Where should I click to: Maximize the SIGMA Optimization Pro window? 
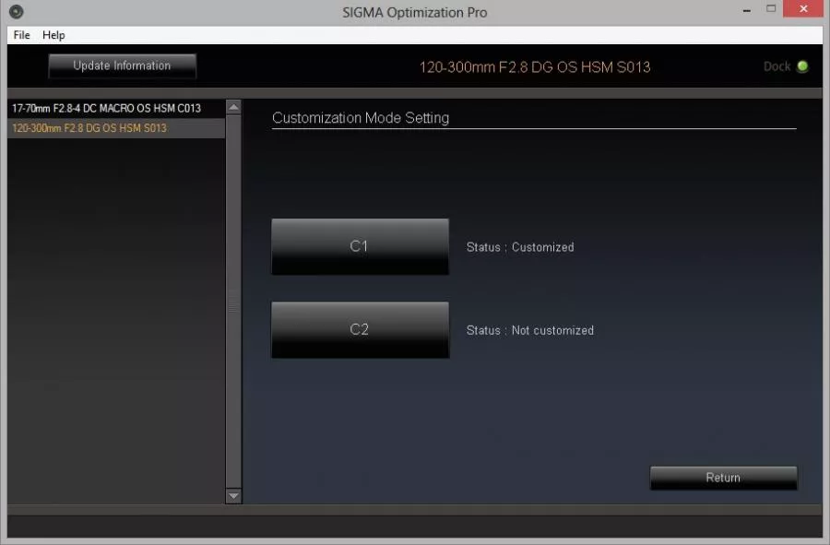coord(772,10)
